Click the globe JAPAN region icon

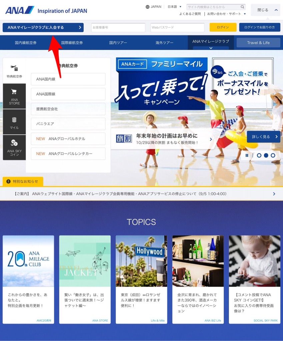tap(147, 7)
